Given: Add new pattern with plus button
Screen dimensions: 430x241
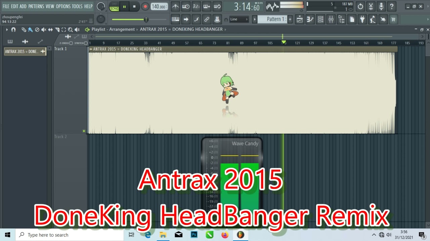Looking at the screenshot, I should tap(290, 19).
